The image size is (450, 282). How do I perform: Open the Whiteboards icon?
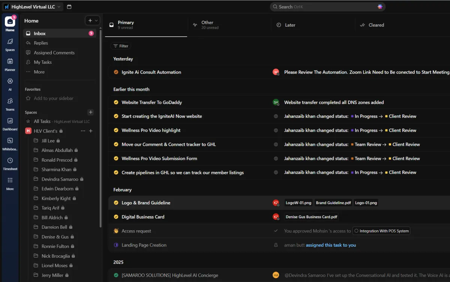pos(10,141)
